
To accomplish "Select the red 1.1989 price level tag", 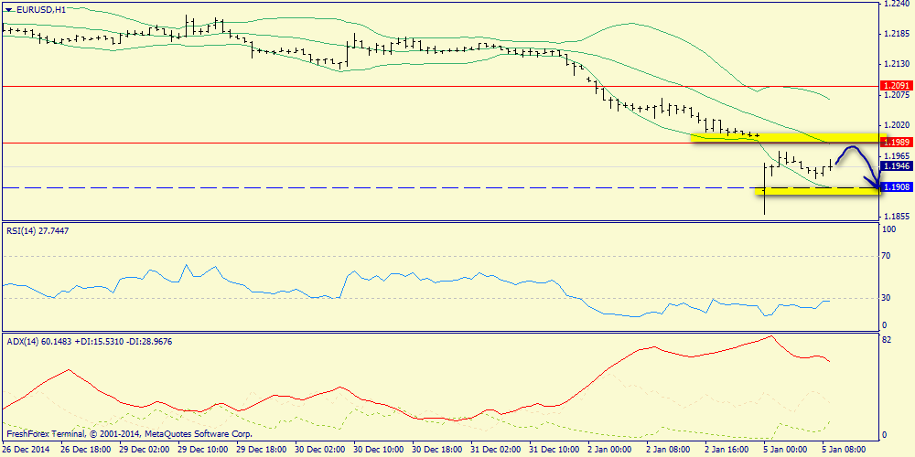I will click(x=895, y=143).
